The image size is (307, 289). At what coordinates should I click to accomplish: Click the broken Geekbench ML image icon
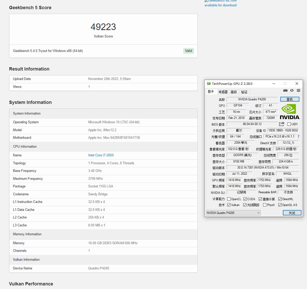[x=206, y=1]
